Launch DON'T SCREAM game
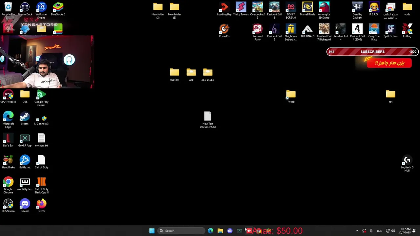This screenshot has height=236, width=420. tap(291, 10)
